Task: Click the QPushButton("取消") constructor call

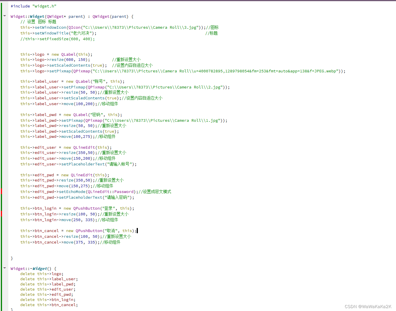Action: pos(89,231)
